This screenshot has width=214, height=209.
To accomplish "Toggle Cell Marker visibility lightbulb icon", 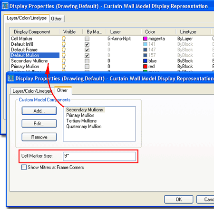I will 64,39.
